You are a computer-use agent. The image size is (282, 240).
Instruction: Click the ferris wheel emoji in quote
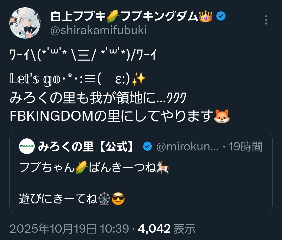[104, 199]
